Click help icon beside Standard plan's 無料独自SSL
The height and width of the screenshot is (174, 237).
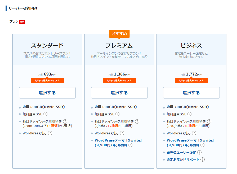(45, 114)
